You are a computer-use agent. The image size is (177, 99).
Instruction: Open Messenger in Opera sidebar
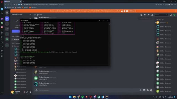coord(2,19)
